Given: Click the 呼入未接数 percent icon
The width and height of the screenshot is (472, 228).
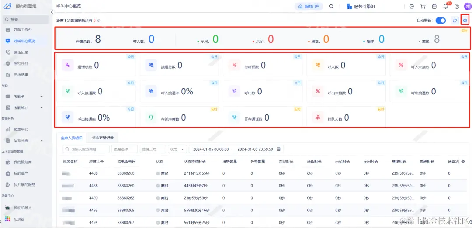Looking at the screenshot, I should (x=401, y=65).
